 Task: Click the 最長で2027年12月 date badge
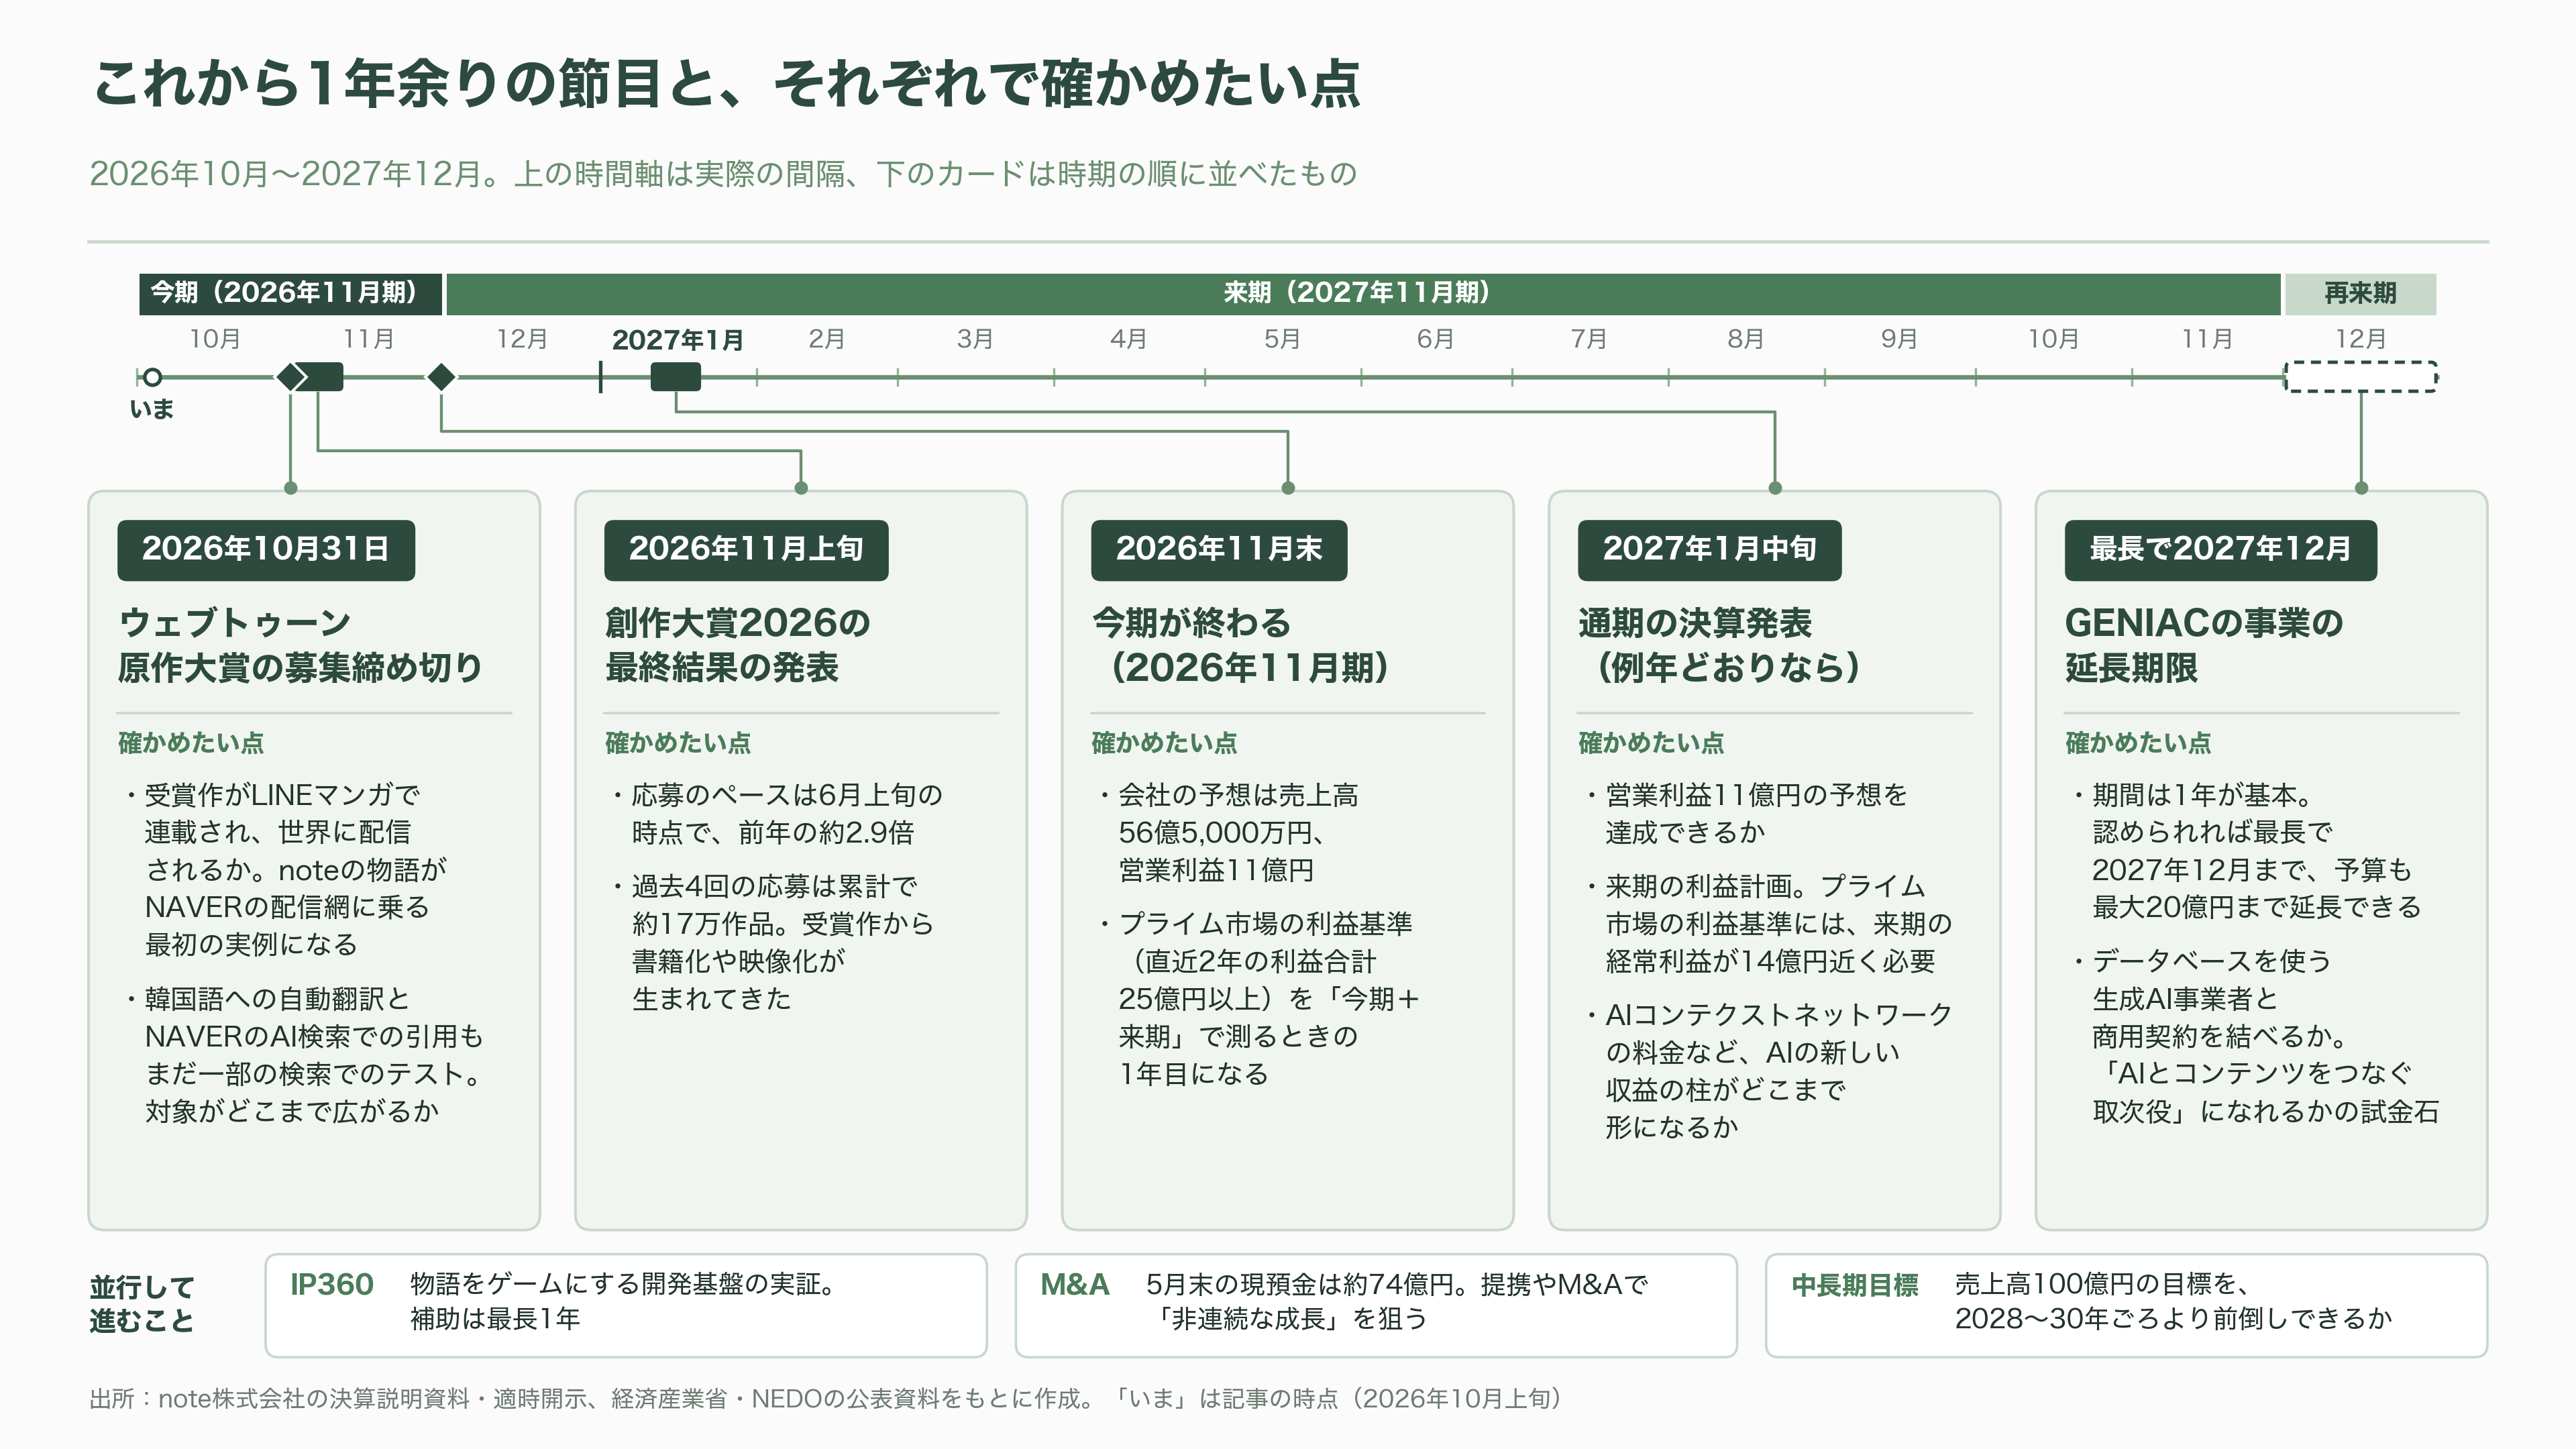click(2220, 549)
